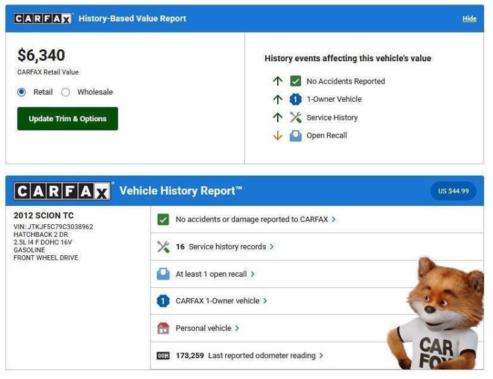
Task: Click the Service History wrench icon
Action: (296, 117)
